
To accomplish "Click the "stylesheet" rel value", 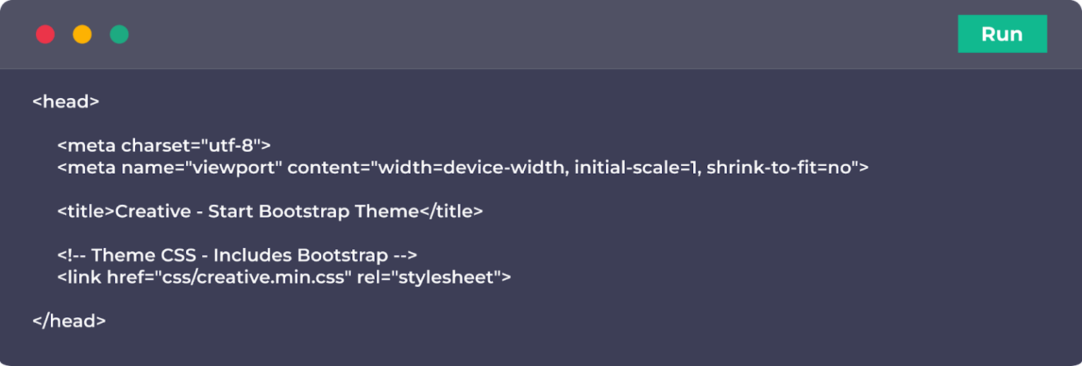I will pos(445,277).
